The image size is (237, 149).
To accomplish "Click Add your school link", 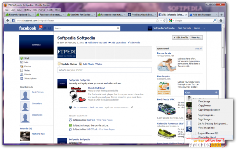I will pyautogui.click(x=119, y=43).
